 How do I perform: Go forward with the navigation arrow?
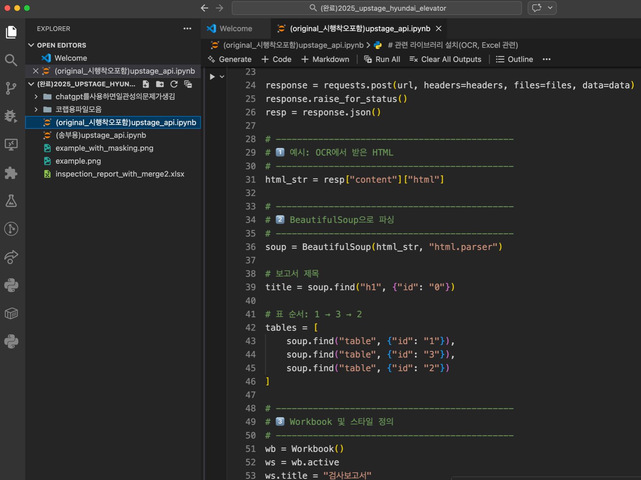[220, 8]
